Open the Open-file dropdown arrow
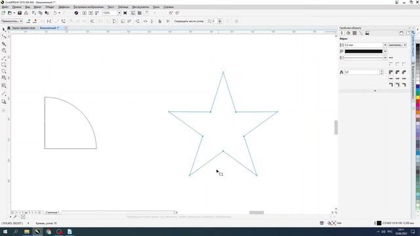This screenshot has width=420, height=236. pyautogui.click(x=14, y=13)
